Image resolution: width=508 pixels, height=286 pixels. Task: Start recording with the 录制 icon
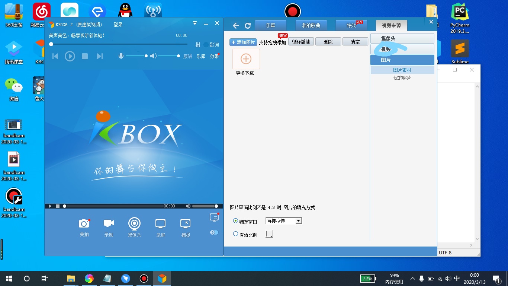109,223
